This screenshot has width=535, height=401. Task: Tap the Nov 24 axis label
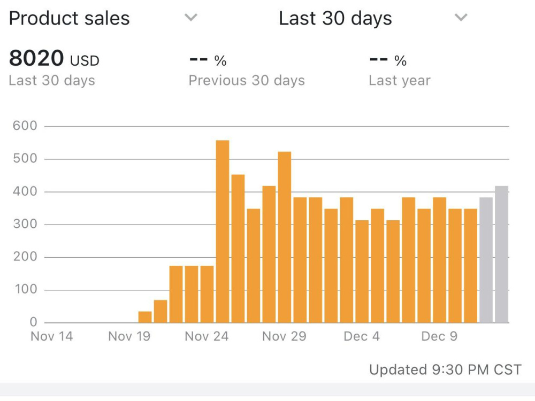point(207,336)
